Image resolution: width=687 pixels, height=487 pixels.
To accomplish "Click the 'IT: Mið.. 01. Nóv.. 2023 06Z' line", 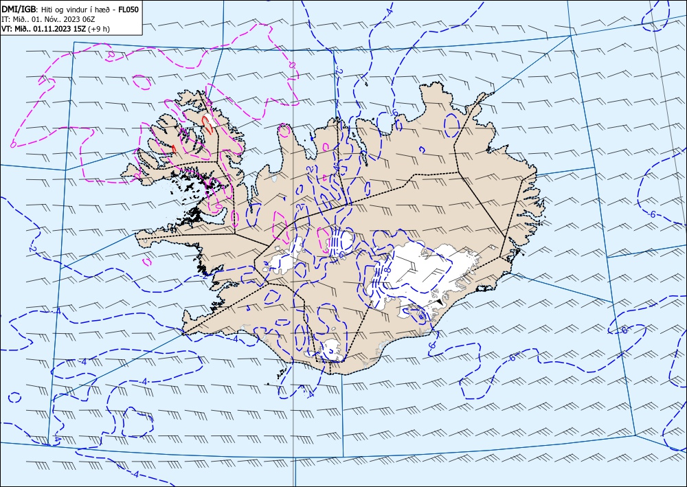I will [48, 19].
